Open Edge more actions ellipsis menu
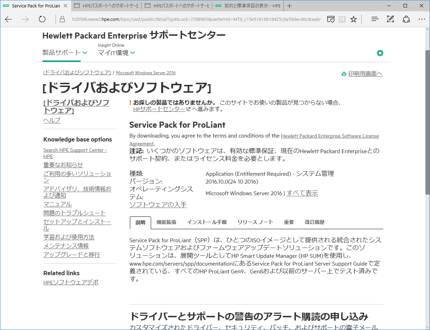 (x=422, y=19)
